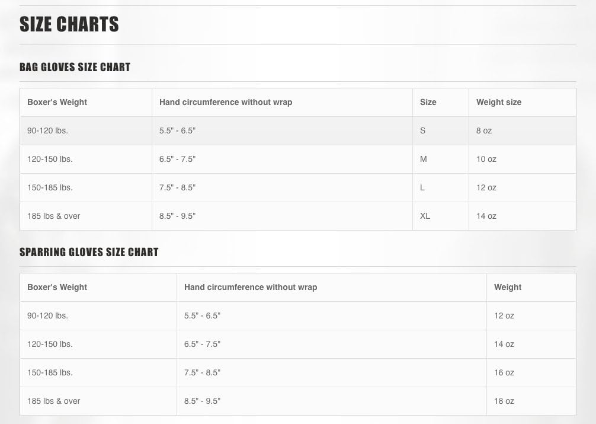Click the bag gloves Hand circumference header
This screenshot has height=424, width=596.
[226, 102]
